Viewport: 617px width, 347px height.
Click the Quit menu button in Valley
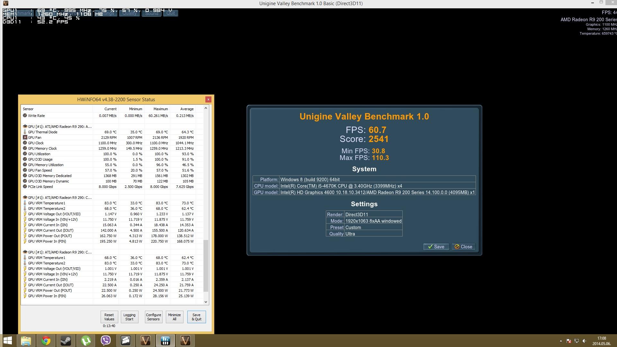[x=171, y=13]
